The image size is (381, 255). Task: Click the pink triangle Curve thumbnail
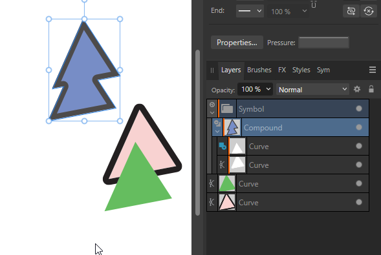227,202
